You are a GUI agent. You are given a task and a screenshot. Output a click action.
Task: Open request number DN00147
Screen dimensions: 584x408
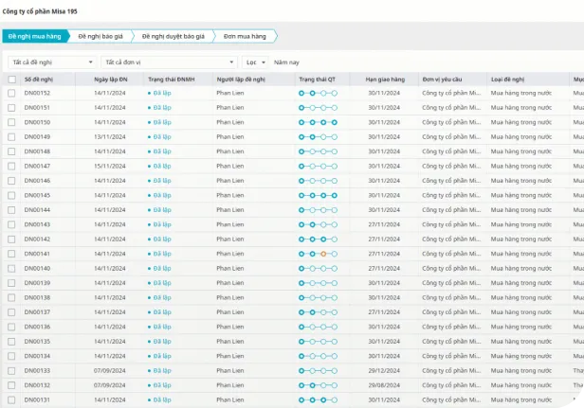(37, 166)
